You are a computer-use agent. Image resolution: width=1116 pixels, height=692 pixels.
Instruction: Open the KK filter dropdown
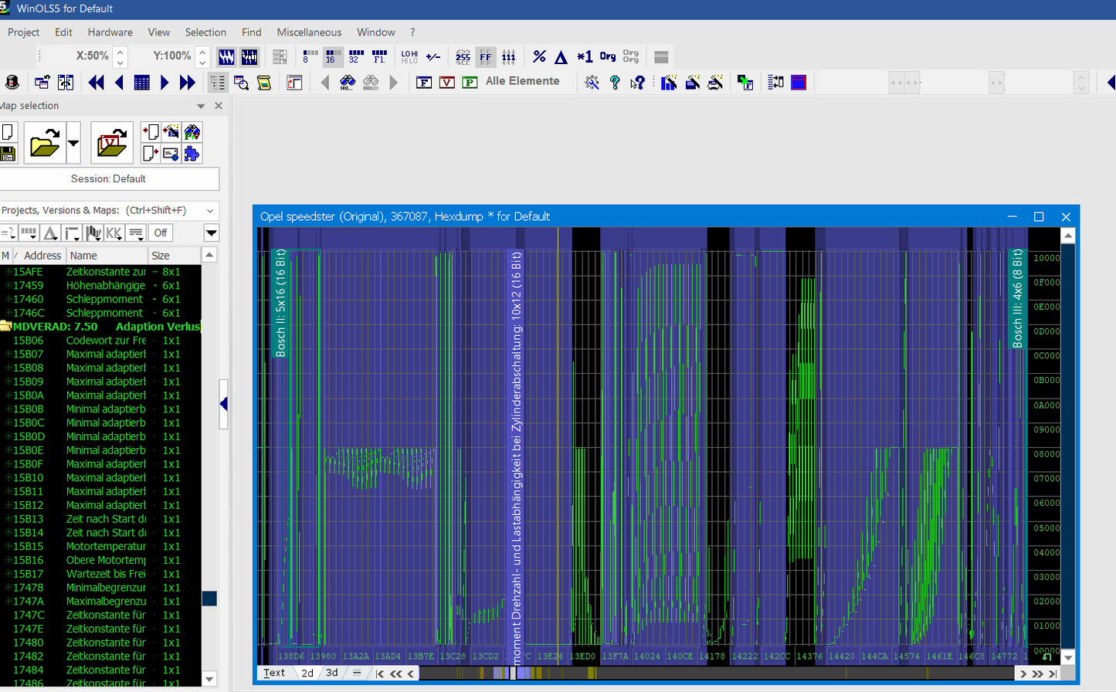[114, 232]
